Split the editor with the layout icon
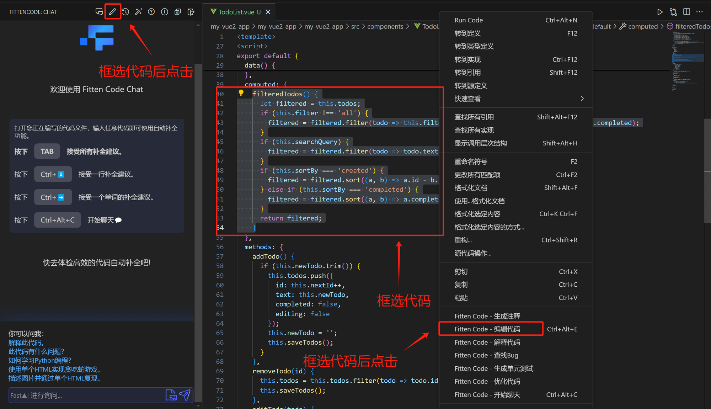This screenshot has width=711, height=409. [686, 12]
